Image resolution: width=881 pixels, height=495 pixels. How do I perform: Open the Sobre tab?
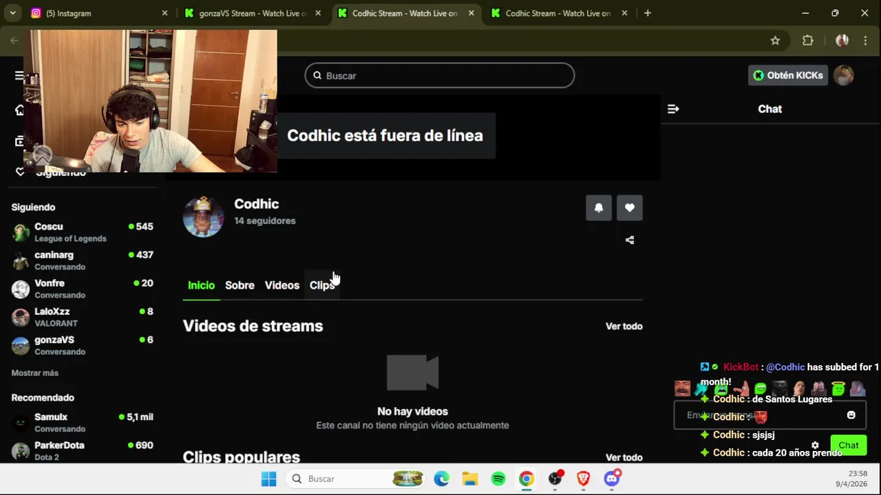(x=240, y=285)
